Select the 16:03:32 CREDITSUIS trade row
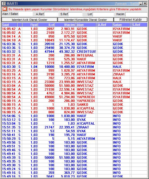149x179 pixels. coord(74,51)
